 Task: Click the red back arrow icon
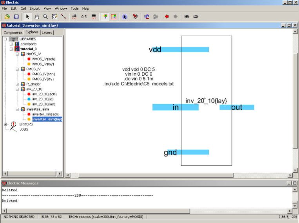pyautogui.click(x=167, y=16)
